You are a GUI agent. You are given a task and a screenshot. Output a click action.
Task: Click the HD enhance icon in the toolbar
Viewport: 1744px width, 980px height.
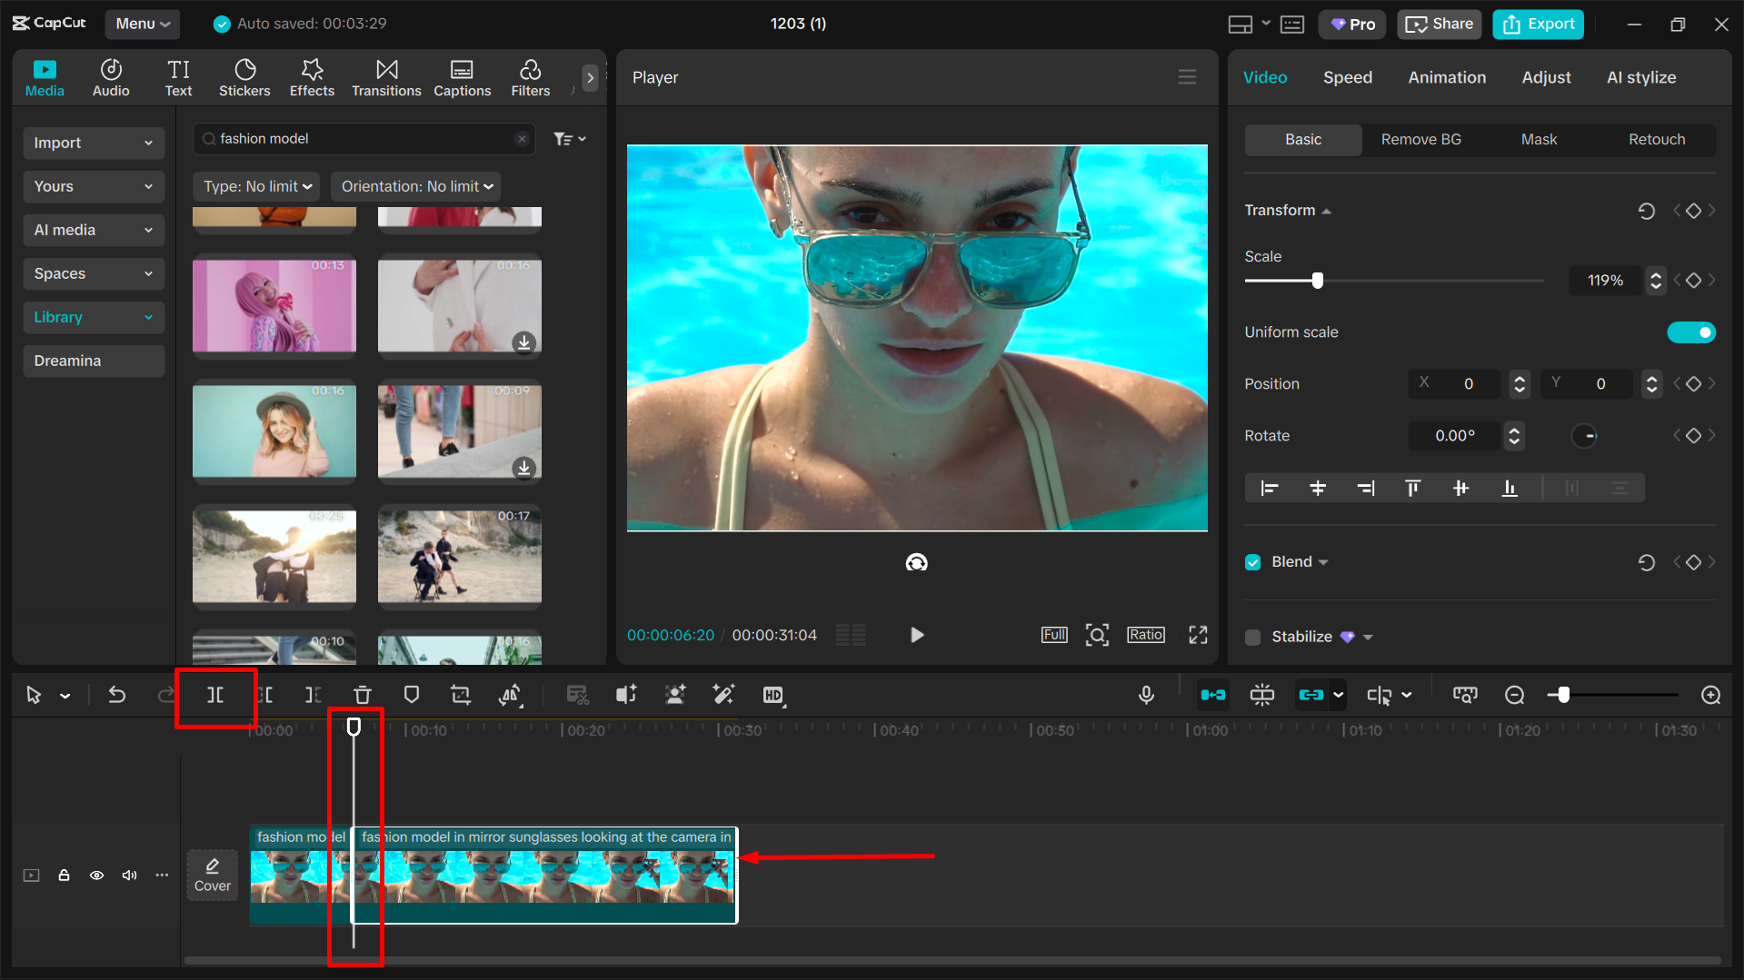[773, 695]
